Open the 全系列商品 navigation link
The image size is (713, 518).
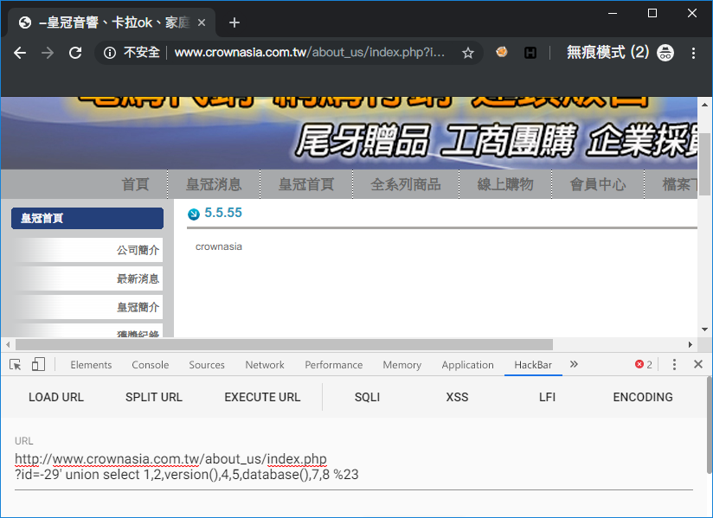(406, 184)
